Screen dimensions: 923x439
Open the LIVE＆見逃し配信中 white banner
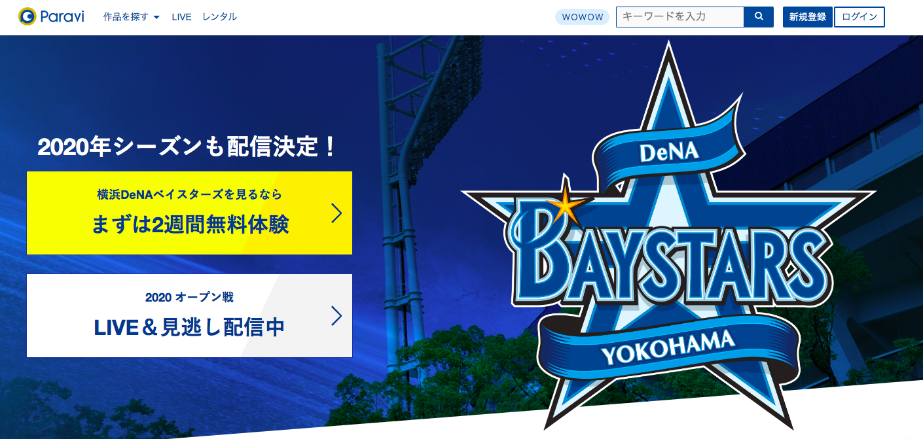[x=189, y=315]
